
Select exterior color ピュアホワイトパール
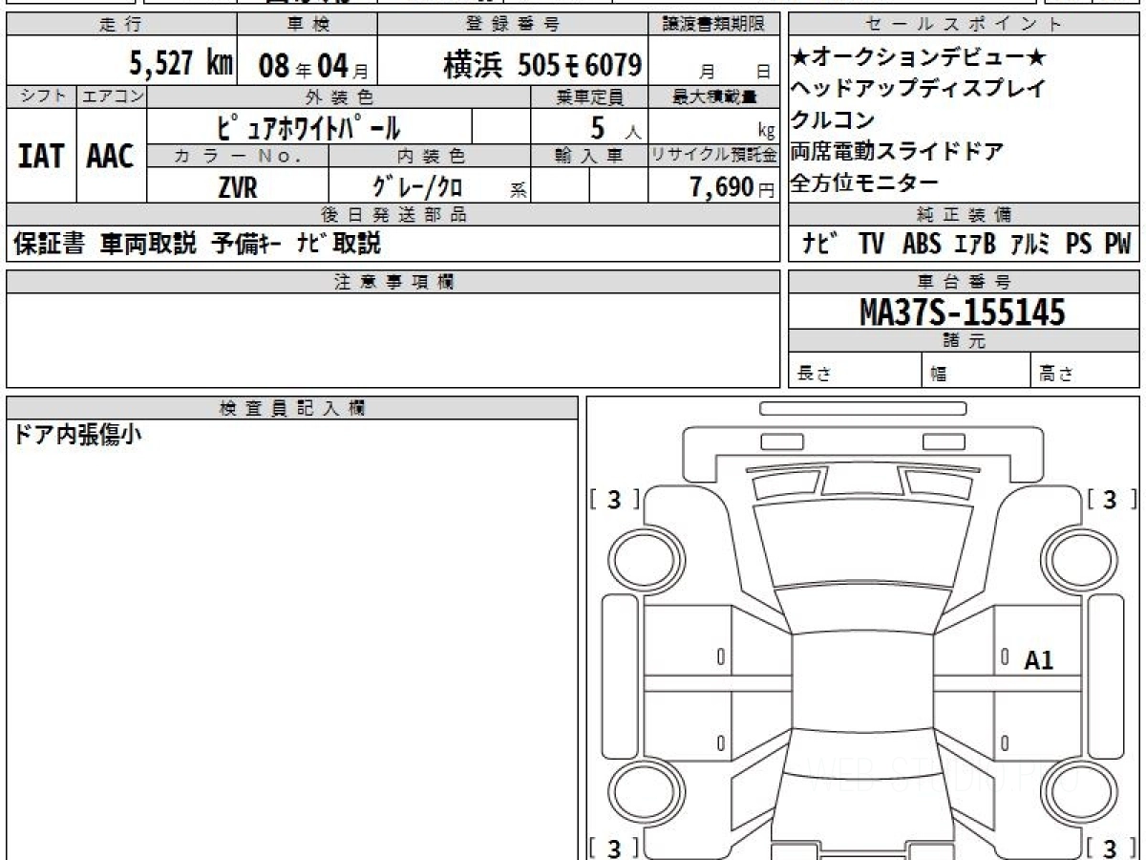click(309, 127)
